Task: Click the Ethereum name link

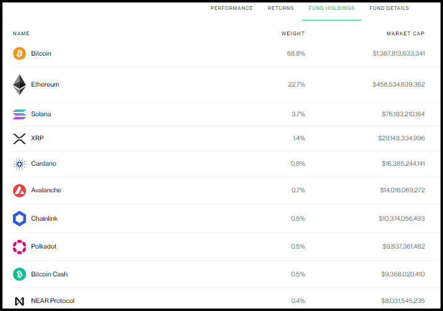Action: click(x=45, y=85)
